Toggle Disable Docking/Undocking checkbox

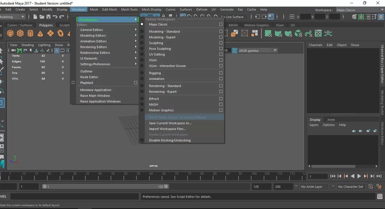pyautogui.click(x=142, y=140)
